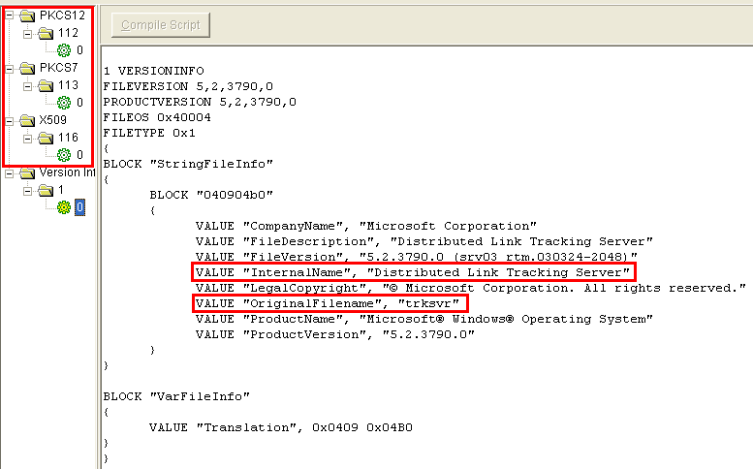Click the gear icon under folder 113
The image size is (753, 469).
pyautogui.click(x=64, y=103)
